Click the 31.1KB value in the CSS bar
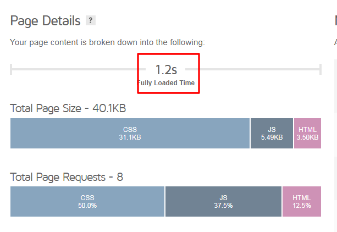The image size is (337, 232). coord(130,137)
